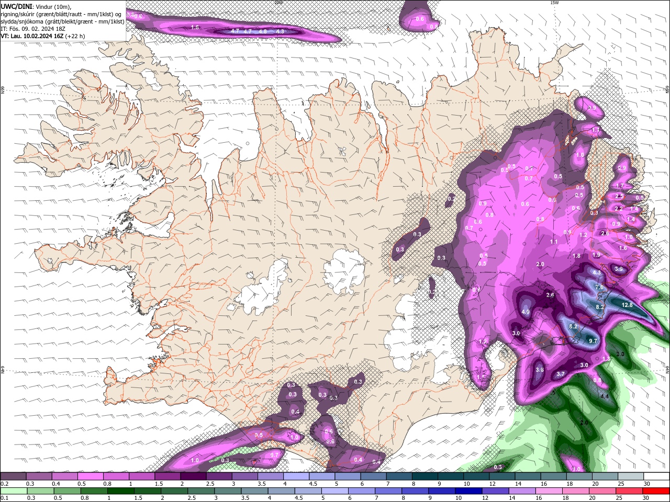Select the 3.6 precipitation value on the map
The image size is (670, 502).
coord(540,370)
